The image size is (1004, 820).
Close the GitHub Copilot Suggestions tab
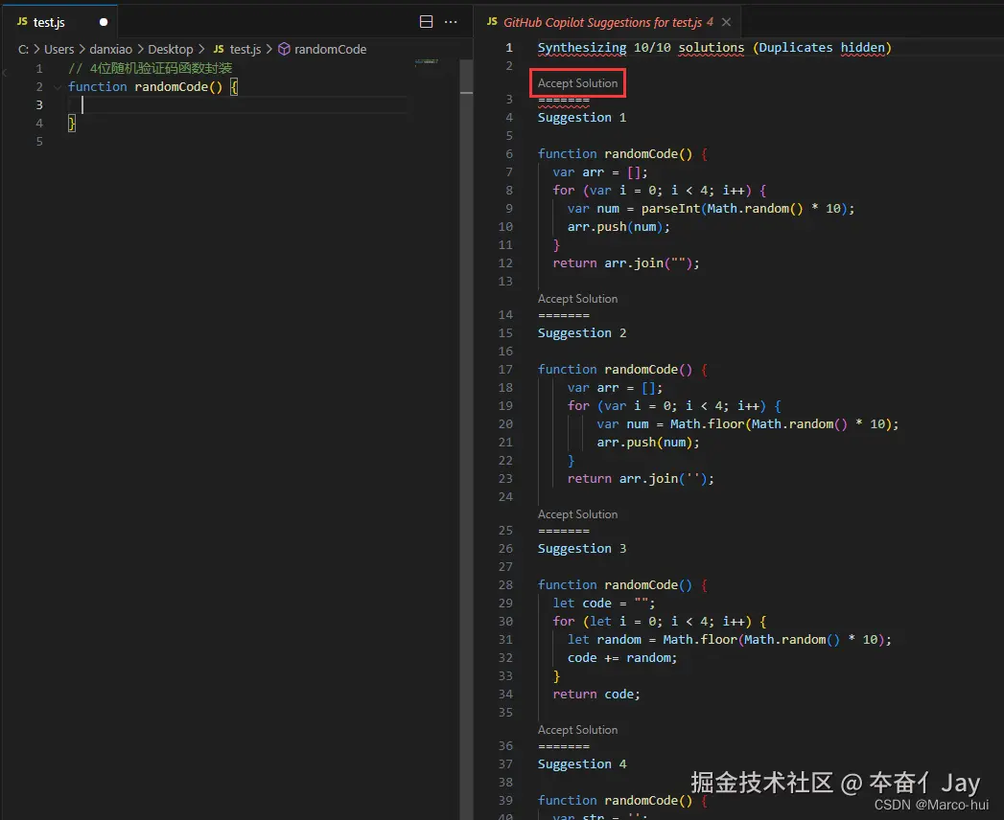726,22
